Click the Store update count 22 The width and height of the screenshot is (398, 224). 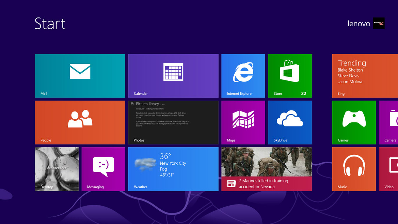tap(304, 93)
